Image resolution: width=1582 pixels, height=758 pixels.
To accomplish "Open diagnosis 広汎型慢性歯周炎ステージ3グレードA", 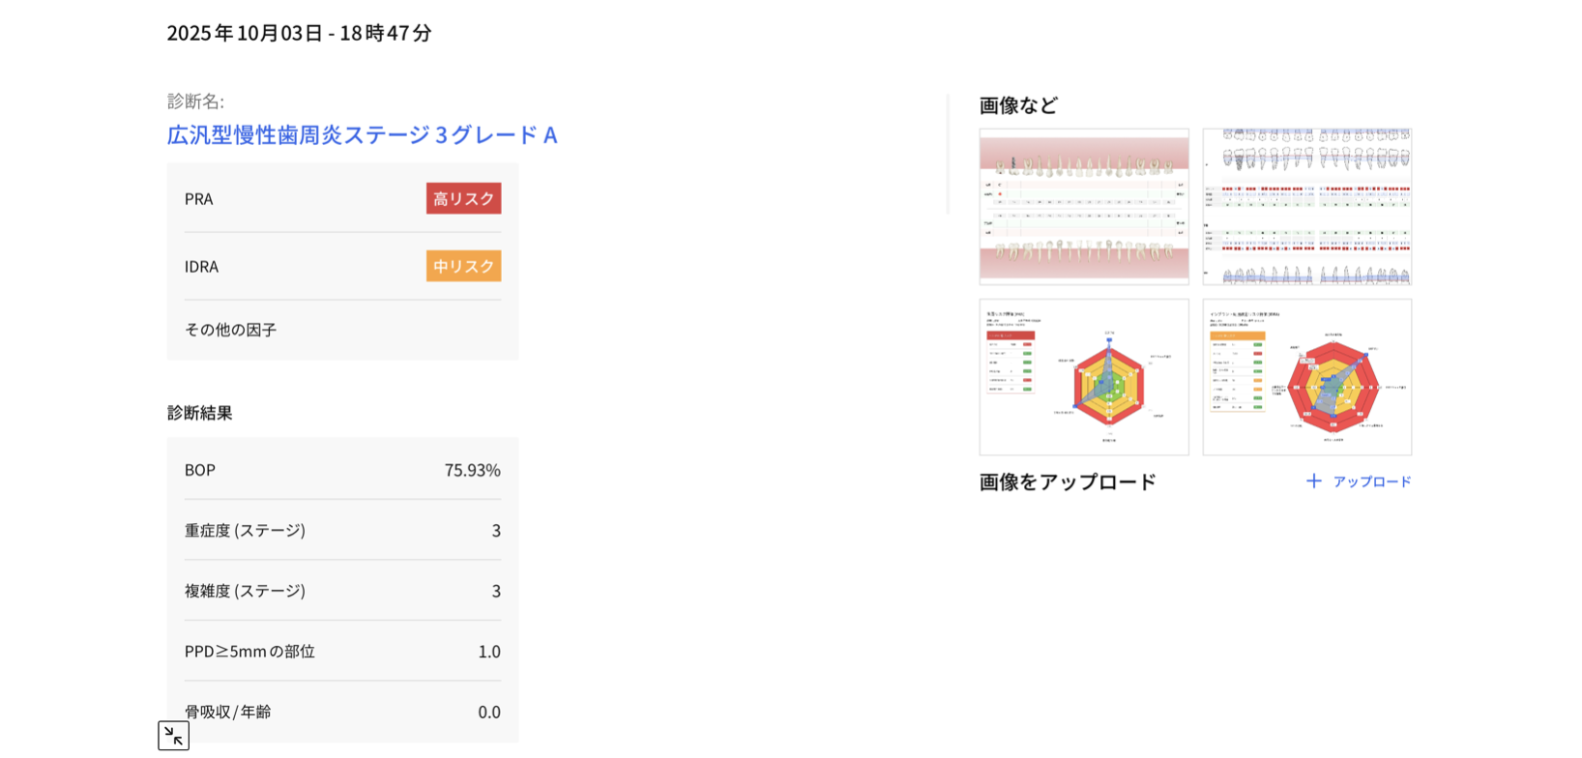I will 363,134.
